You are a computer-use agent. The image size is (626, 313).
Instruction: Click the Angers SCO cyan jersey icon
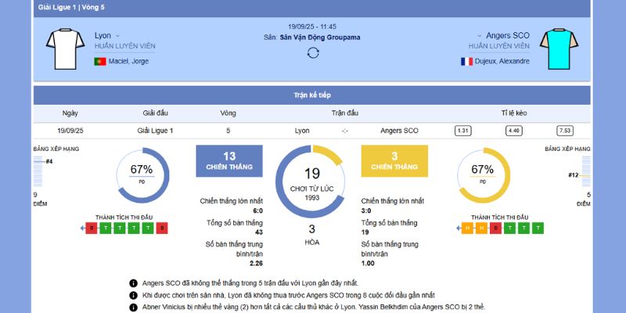coord(560,48)
